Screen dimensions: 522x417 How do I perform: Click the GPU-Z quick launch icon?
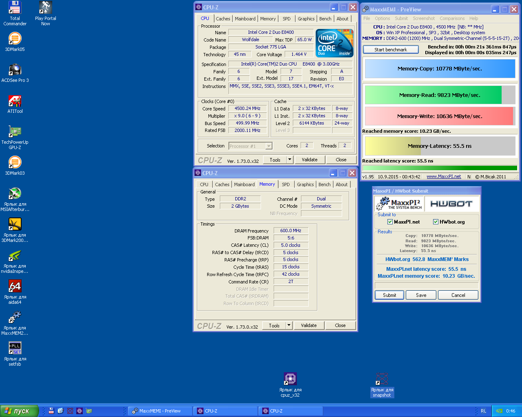(89, 411)
